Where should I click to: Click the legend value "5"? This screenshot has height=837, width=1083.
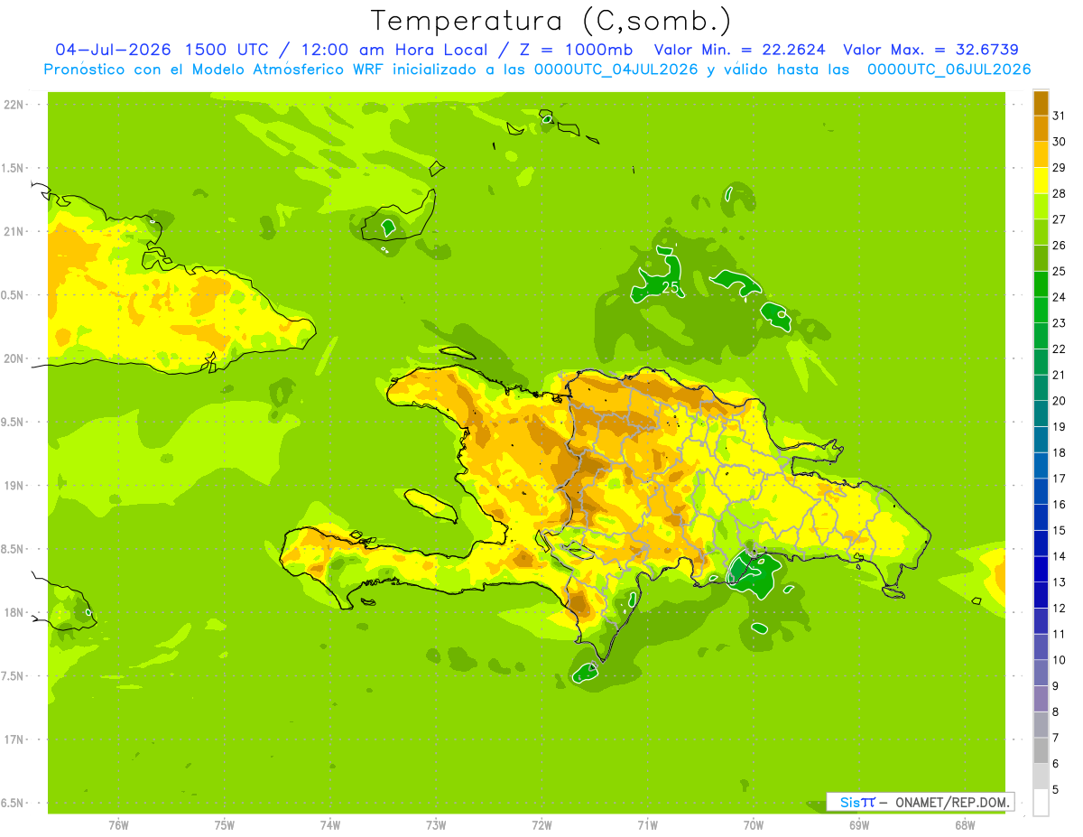click(1056, 789)
